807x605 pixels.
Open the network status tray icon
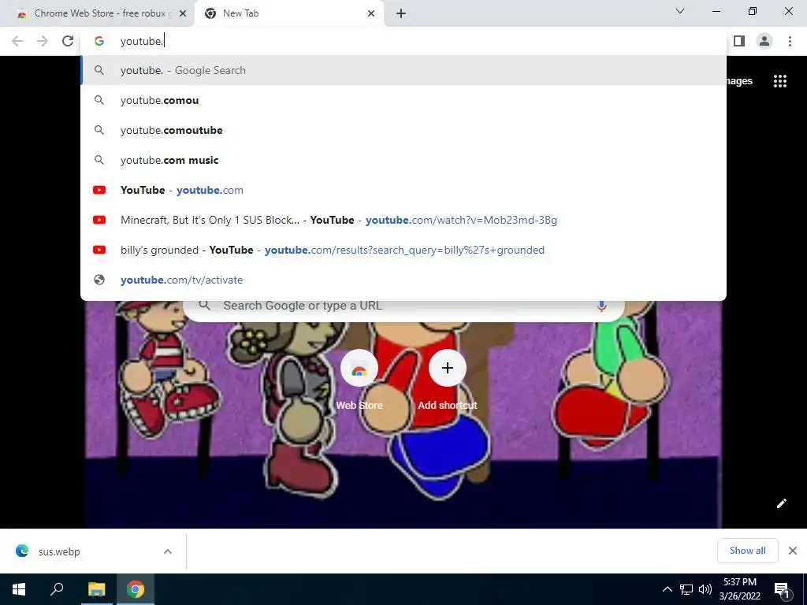(686, 589)
